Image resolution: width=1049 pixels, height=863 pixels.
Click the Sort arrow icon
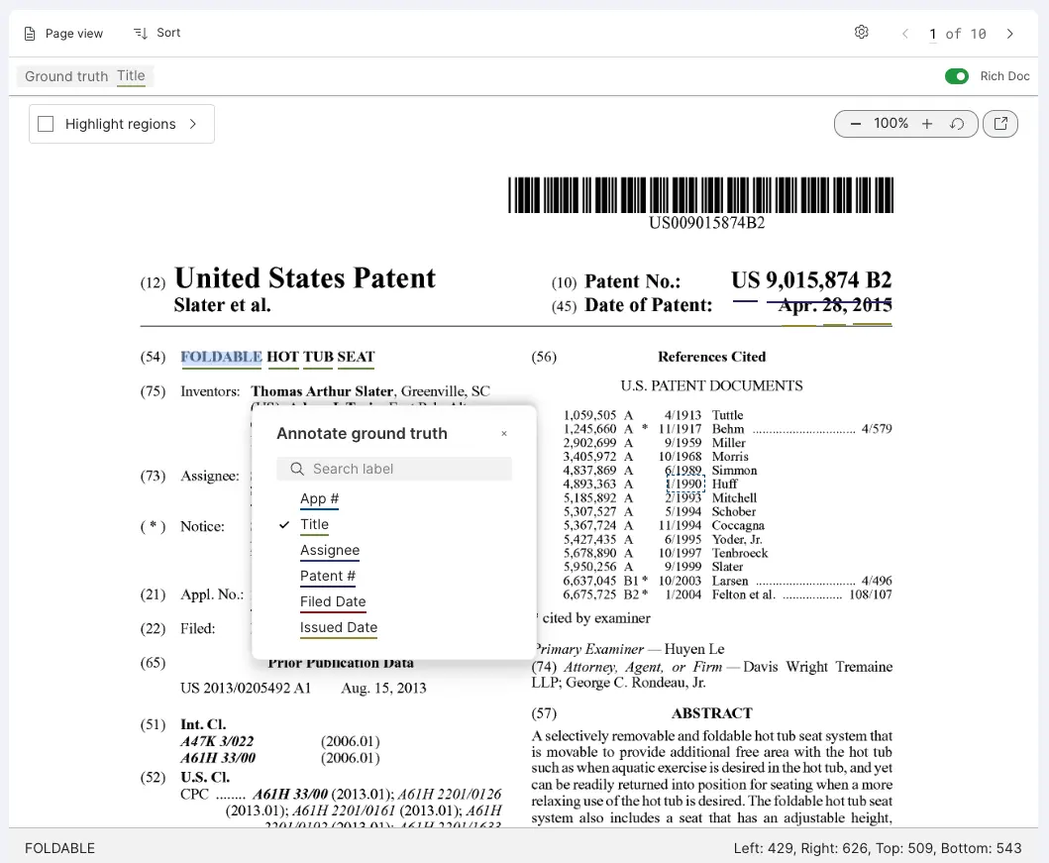tap(141, 33)
